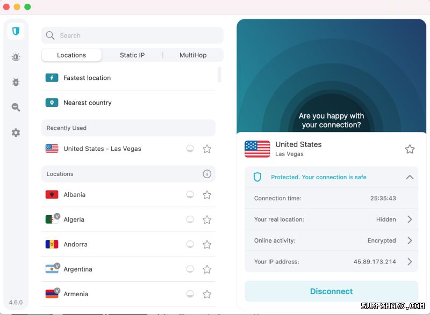Image resolution: width=430 pixels, height=315 pixels.
Task: Open Antivirus via the bug icon
Action: click(16, 82)
